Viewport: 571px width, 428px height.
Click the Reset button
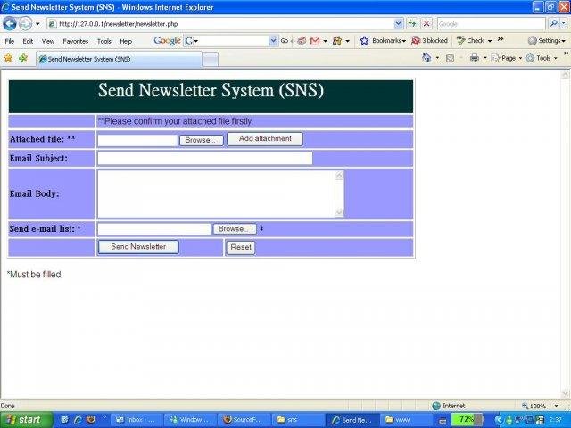(x=241, y=248)
